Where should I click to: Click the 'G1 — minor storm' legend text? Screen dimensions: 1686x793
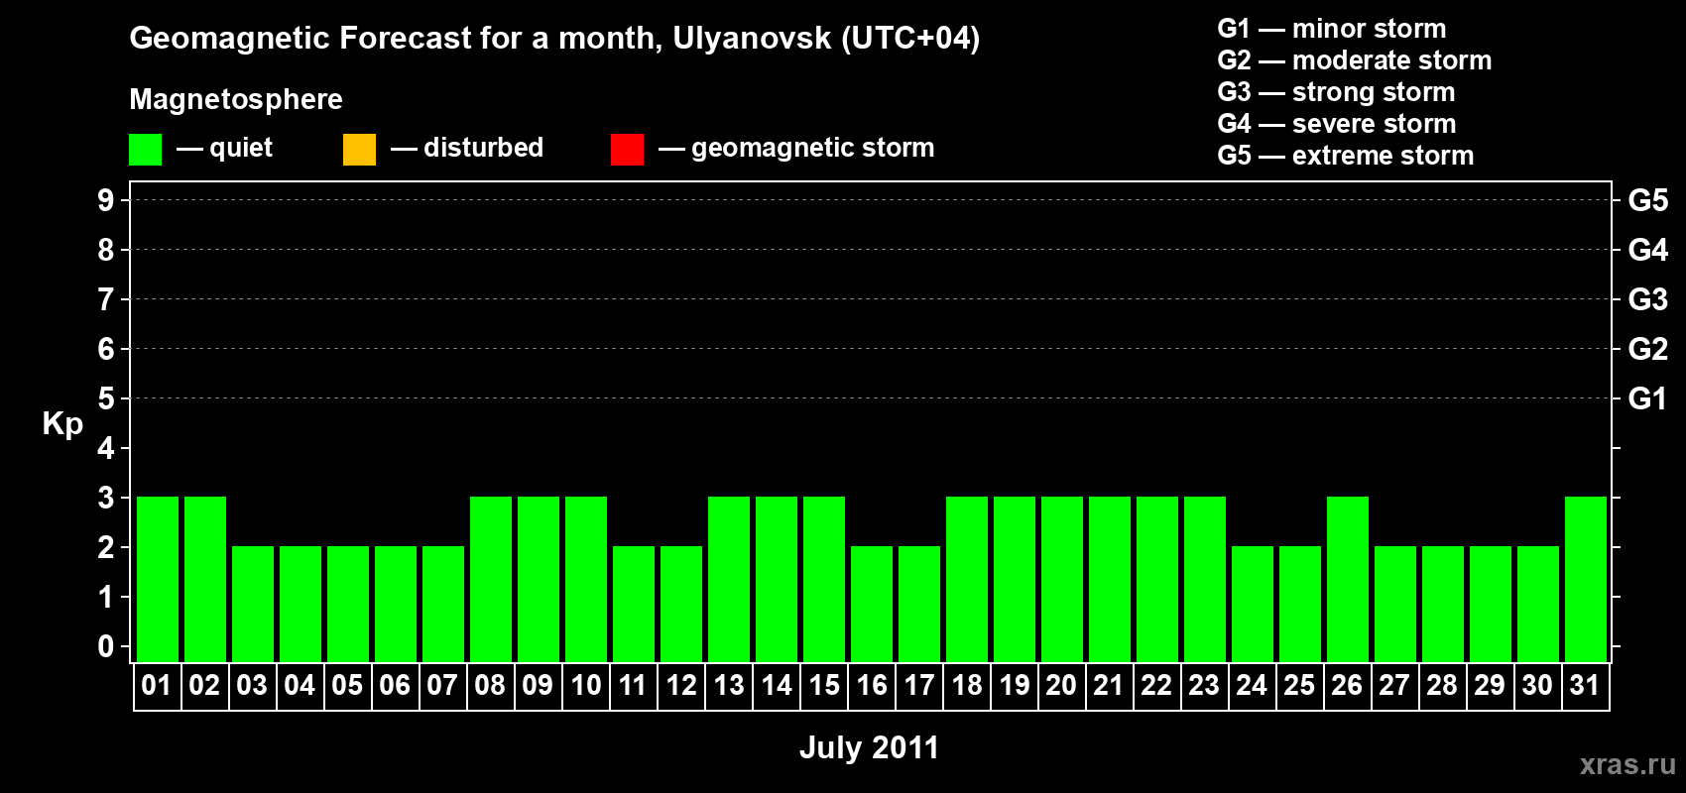click(1332, 29)
